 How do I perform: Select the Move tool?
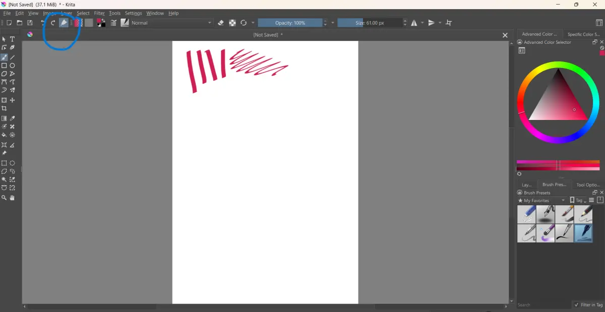click(x=13, y=100)
